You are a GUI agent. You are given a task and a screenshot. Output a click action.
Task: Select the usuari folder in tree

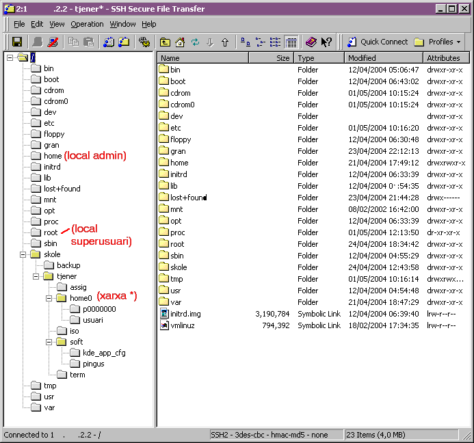click(93, 320)
